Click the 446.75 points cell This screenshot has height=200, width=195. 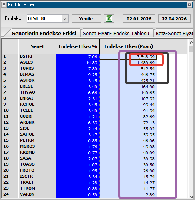point(128,75)
